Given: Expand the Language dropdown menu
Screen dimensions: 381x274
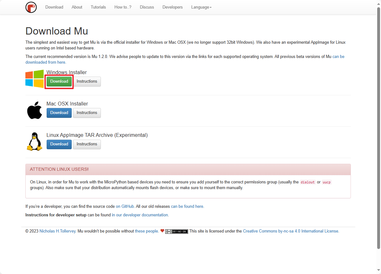Looking at the screenshot, I should [x=201, y=7].
